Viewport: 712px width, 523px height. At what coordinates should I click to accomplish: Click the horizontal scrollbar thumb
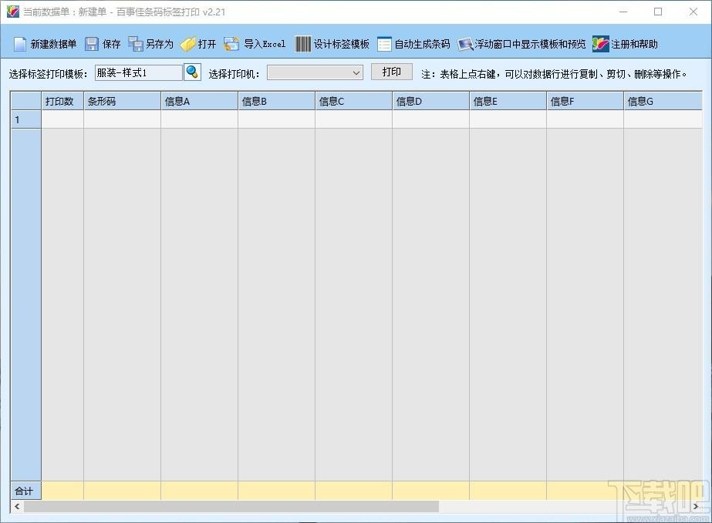coord(231,506)
